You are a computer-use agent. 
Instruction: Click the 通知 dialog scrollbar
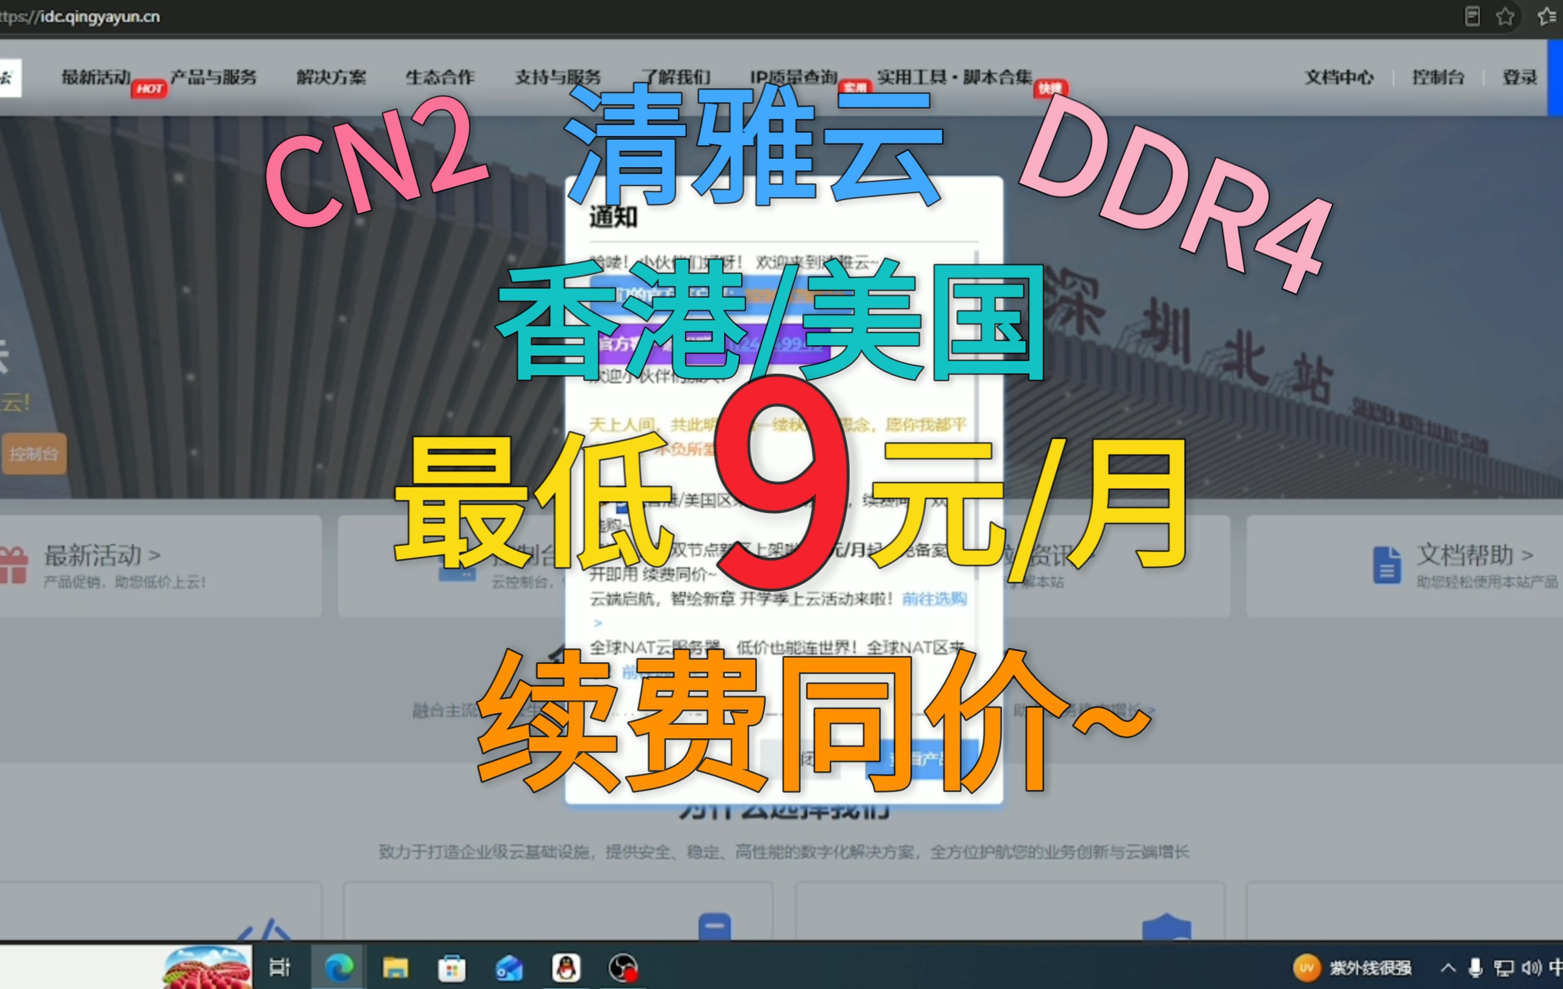pos(976,415)
